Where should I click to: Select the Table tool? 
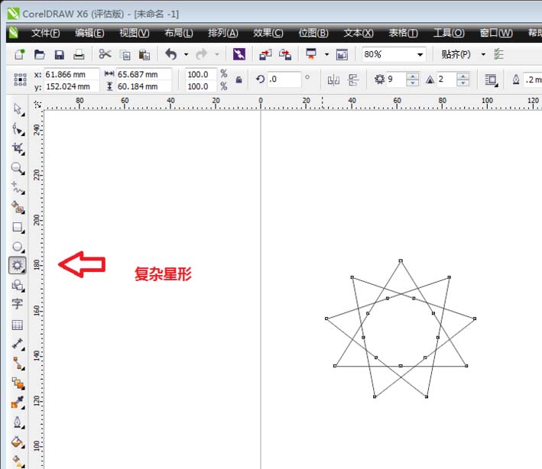point(18,325)
